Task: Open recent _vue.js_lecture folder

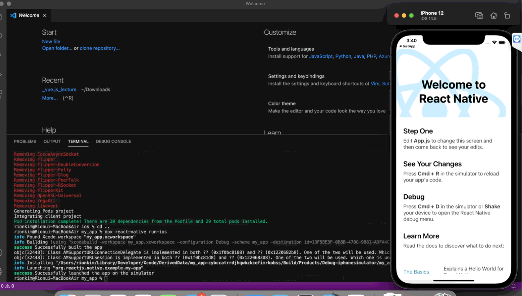Action: (x=59, y=89)
